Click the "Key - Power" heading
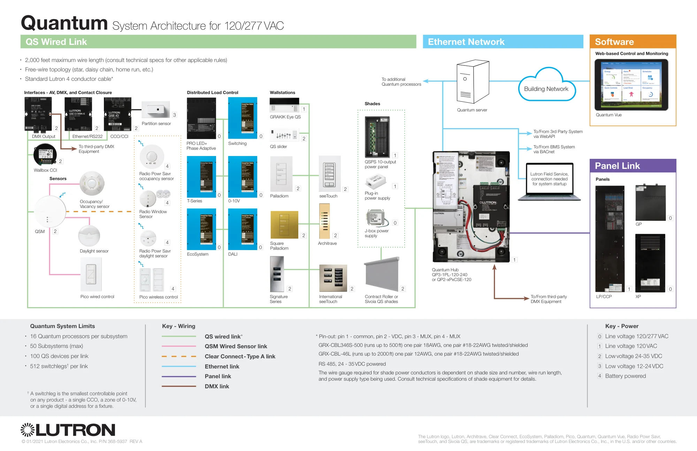 coord(622,326)
